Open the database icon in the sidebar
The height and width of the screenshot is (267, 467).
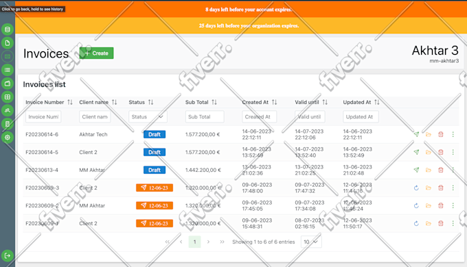tap(8, 29)
